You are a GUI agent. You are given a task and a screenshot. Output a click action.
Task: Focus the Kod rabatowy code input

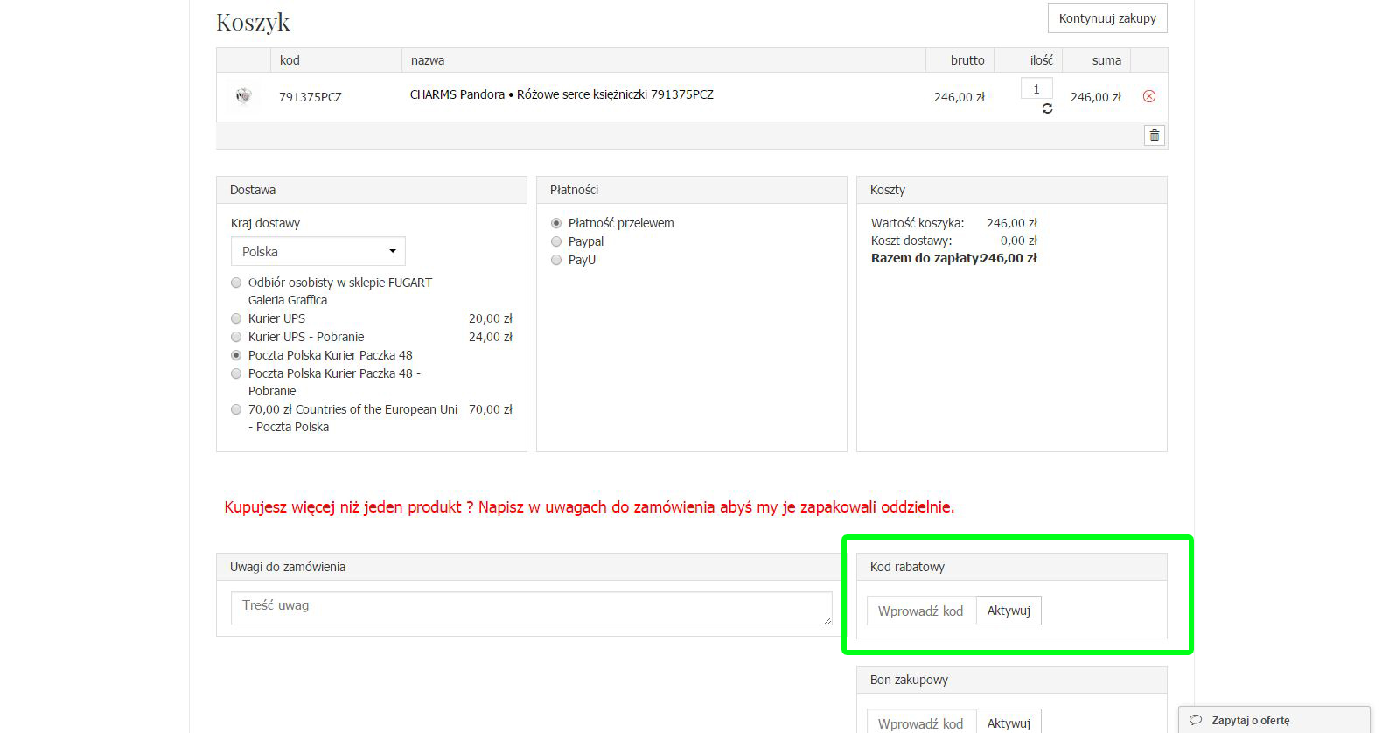click(x=921, y=611)
